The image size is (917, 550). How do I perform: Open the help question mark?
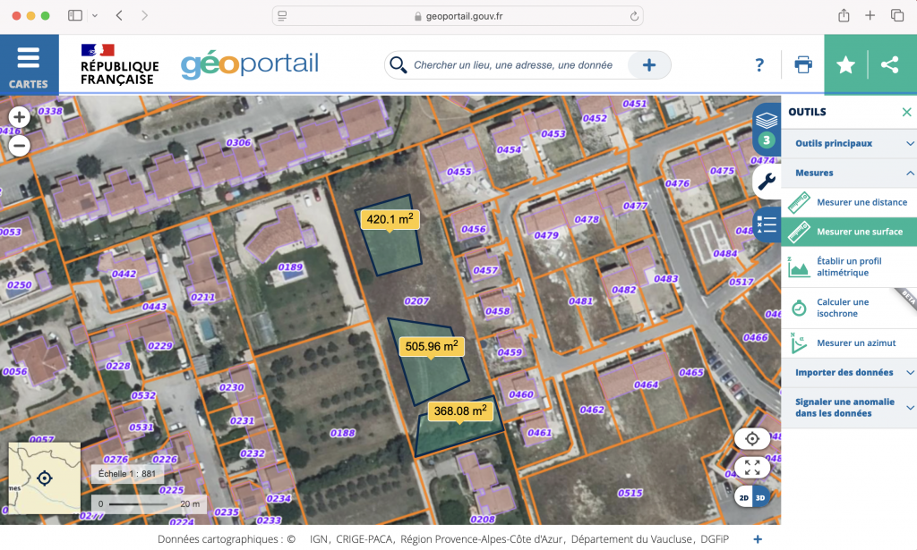point(759,65)
